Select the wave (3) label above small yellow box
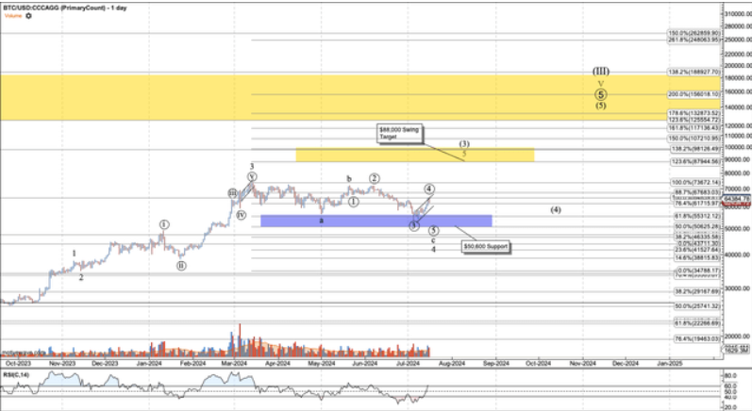The image size is (752, 411). coord(464,144)
